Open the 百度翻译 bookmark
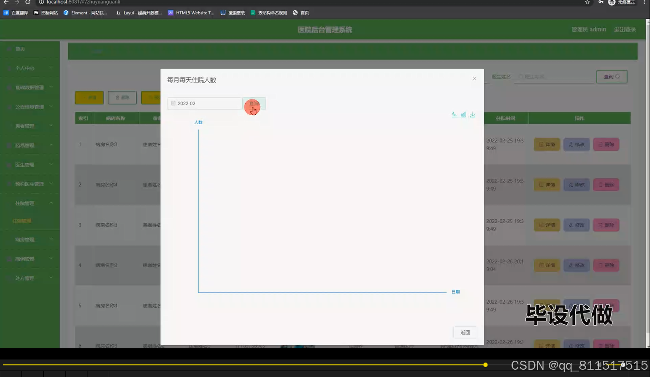The height and width of the screenshot is (377, 650). (x=16, y=13)
